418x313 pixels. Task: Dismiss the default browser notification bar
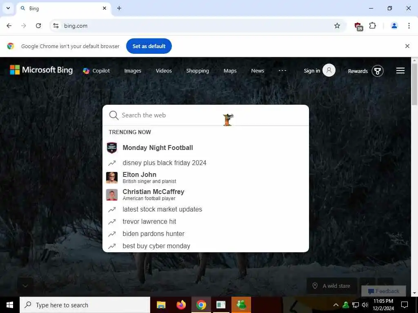(407, 46)
